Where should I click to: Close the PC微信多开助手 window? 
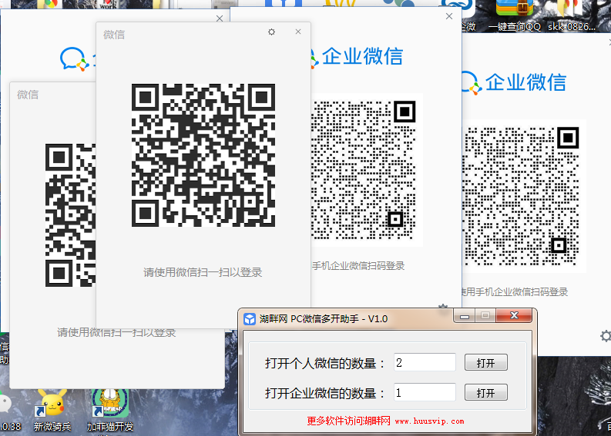515,316
